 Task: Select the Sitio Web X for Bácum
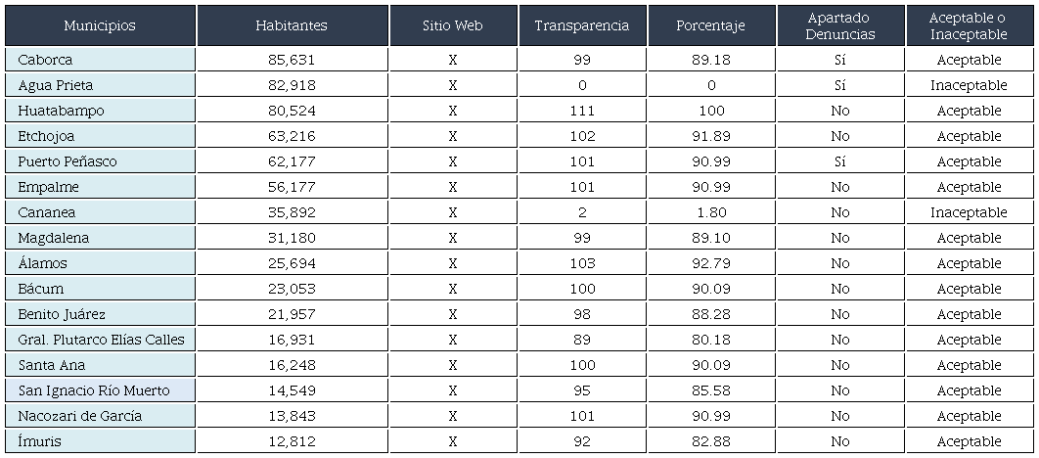click(x=453, y=289)
